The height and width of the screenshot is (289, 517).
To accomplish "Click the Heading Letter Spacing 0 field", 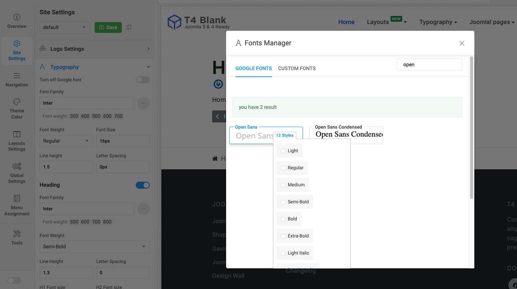I will point(123,273).
